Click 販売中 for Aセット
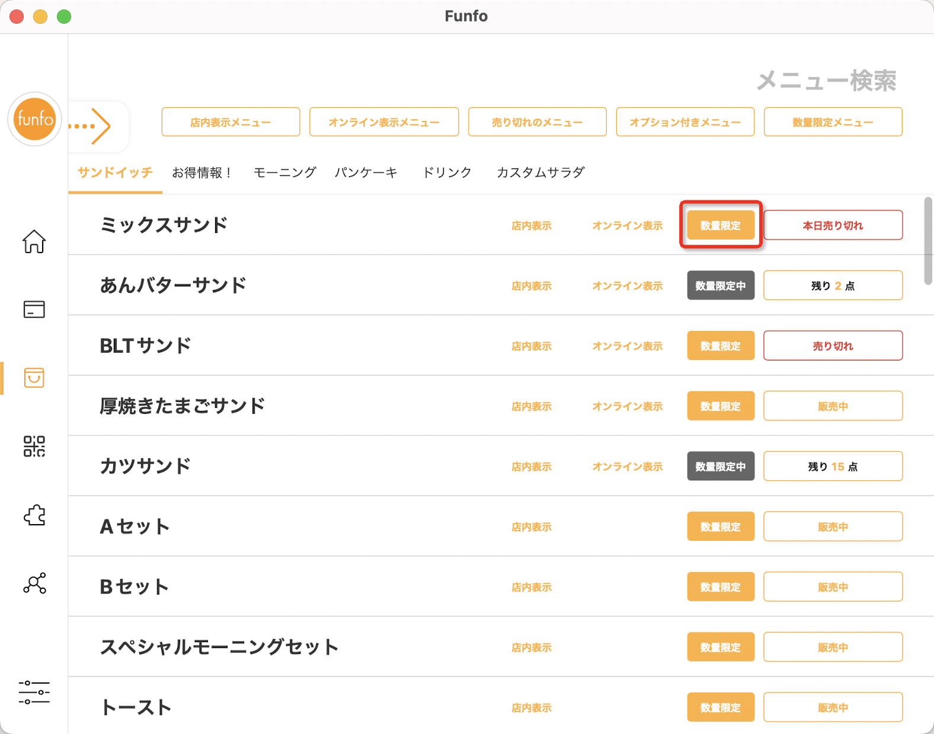This screenshot has height=734, width=934. (x=833, y=526)
